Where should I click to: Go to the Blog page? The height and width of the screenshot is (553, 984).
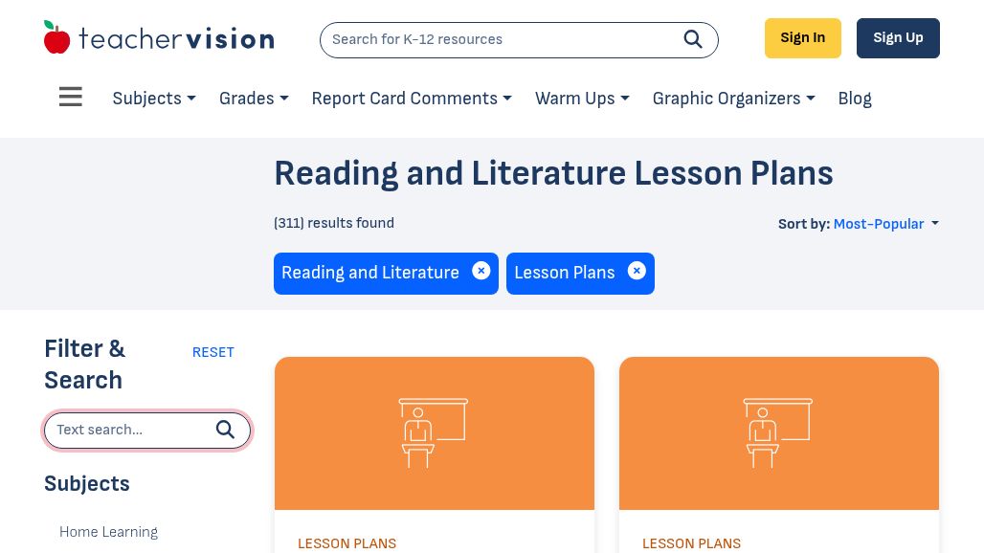click(x=855, y=99)
